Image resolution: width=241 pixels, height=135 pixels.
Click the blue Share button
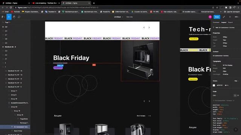coord(217,17)
